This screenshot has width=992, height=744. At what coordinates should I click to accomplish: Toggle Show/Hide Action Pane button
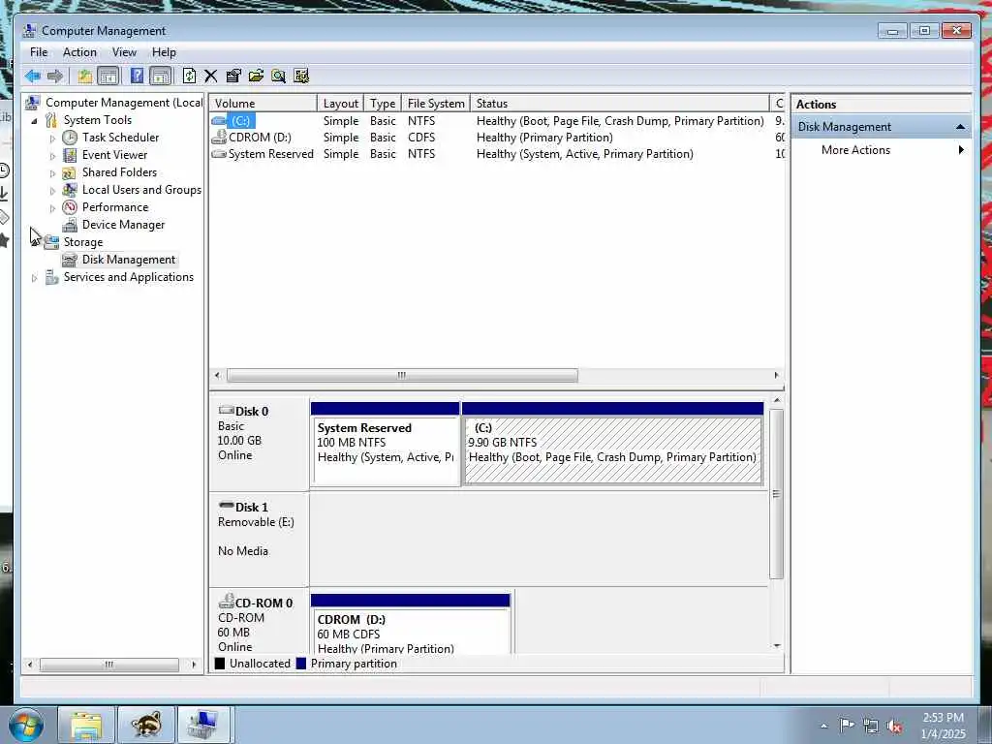(161, 77)
